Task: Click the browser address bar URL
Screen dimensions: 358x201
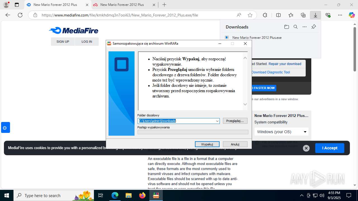Action: (120, 15)
